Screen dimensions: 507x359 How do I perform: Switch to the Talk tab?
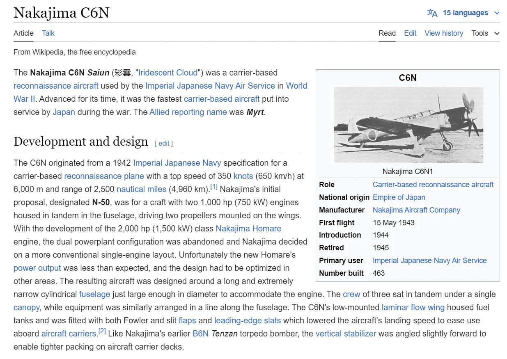coord(48,33)
